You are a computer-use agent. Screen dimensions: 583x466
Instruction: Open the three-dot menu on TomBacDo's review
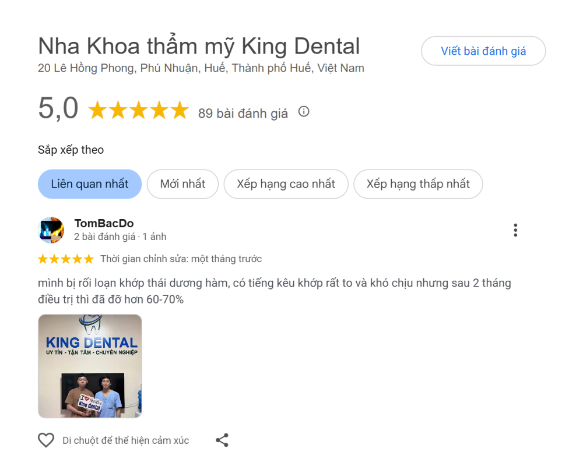tap(515, 230)
